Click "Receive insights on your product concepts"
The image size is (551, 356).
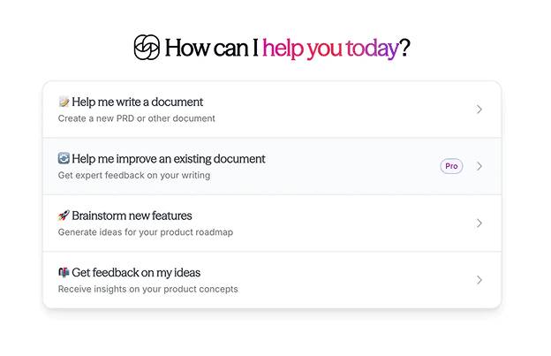click(147, 289)
